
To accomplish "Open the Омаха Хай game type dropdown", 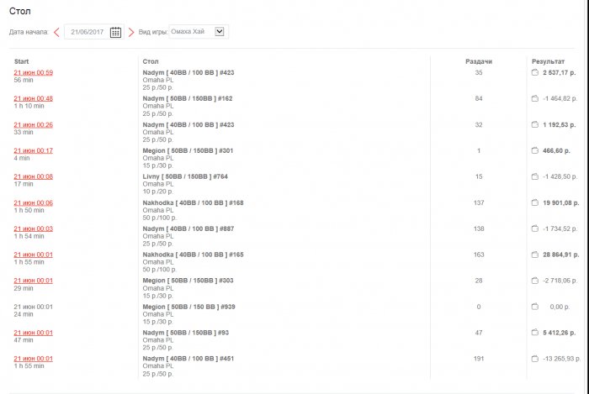I will (199, 32).
